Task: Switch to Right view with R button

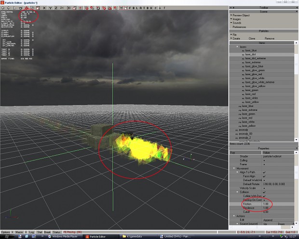Action: coord(140,8)
